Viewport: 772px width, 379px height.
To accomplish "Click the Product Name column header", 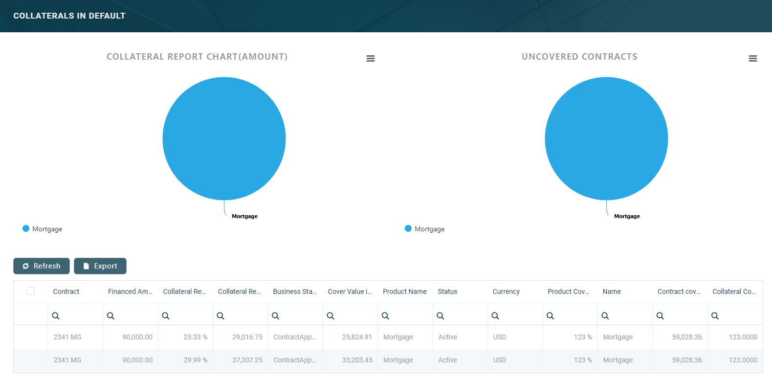I will click(404, 291).
